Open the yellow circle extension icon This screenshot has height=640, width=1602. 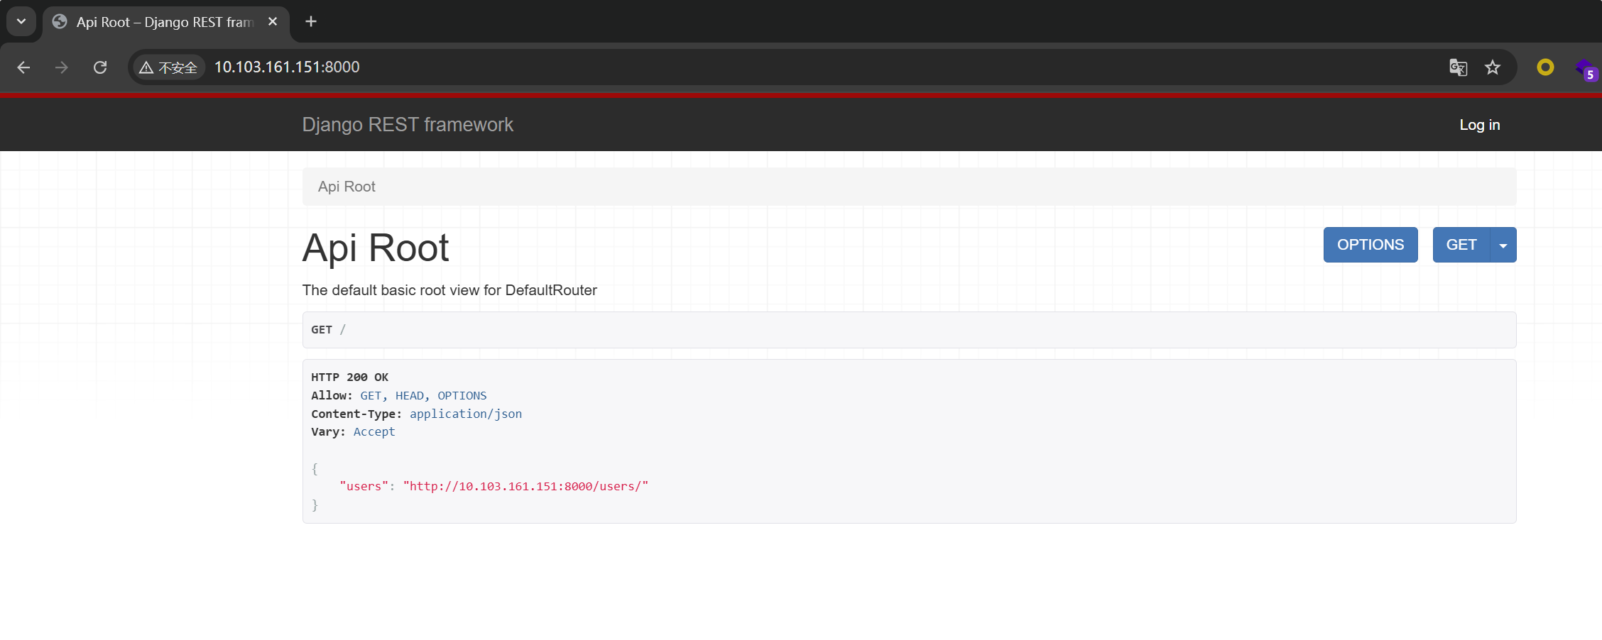(1545, 67)
